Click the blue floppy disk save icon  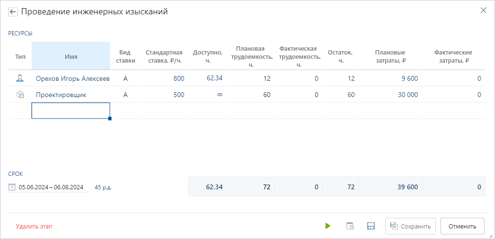371,226
